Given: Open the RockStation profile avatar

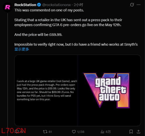Looking at the screenshot, I should tap(8, 7).
